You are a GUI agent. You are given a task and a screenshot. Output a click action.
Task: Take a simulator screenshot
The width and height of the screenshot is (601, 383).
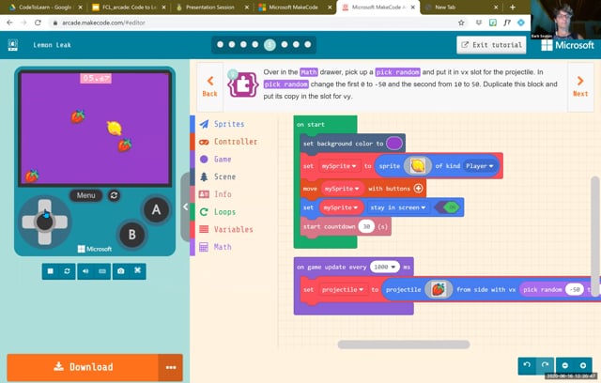coord(121,271)
